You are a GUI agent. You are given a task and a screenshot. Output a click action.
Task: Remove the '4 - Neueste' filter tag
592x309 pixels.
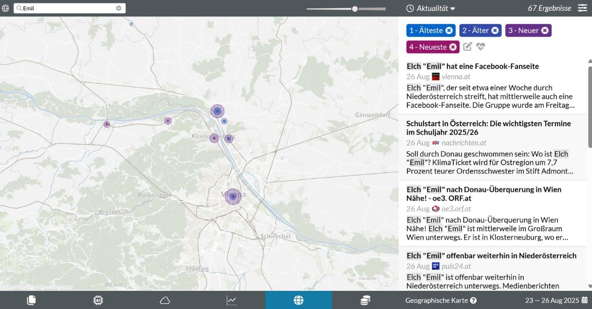453,47
